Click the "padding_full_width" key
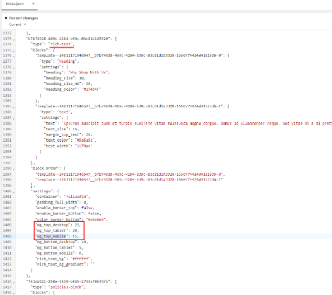This screenshot has height=295, width=332. [58, 202]
